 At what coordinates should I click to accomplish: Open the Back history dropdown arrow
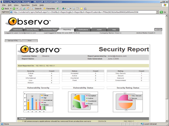[x=11, y=9]
